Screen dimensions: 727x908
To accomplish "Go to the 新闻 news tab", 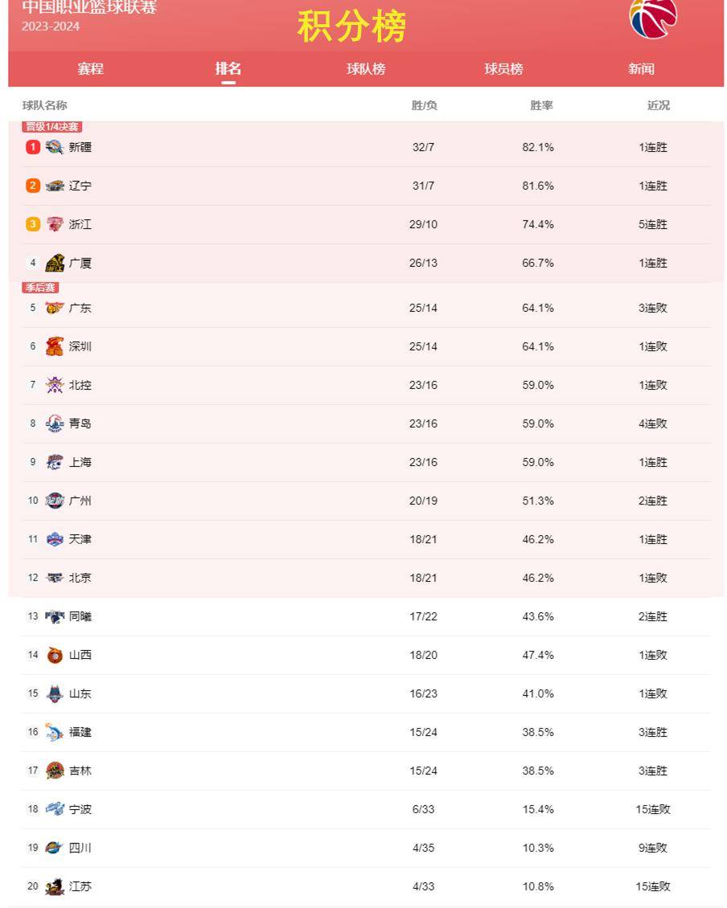I will 641,69.
